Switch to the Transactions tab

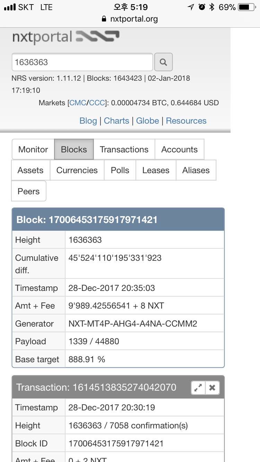coord(124,150)
